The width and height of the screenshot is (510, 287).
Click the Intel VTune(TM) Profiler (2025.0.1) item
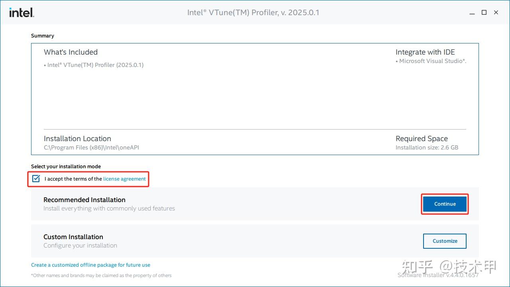pyautogui.click(x=94, y=65)
